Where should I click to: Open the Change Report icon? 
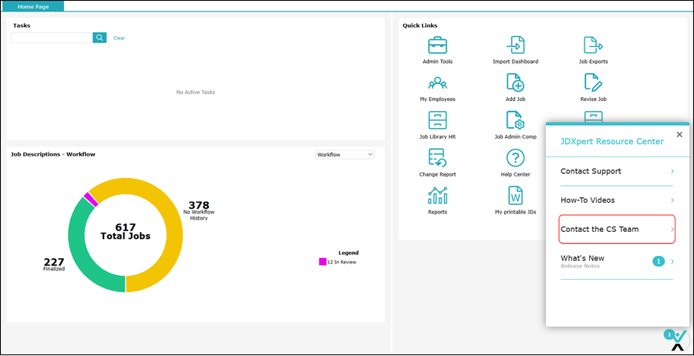coord(437,158)
